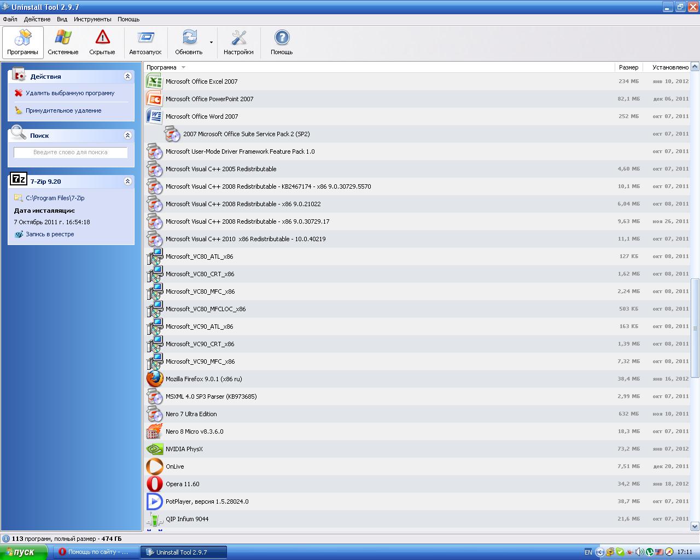Open the Программы toolbar section
Screen dimensions: 700x560
click(x=23, y=43)
